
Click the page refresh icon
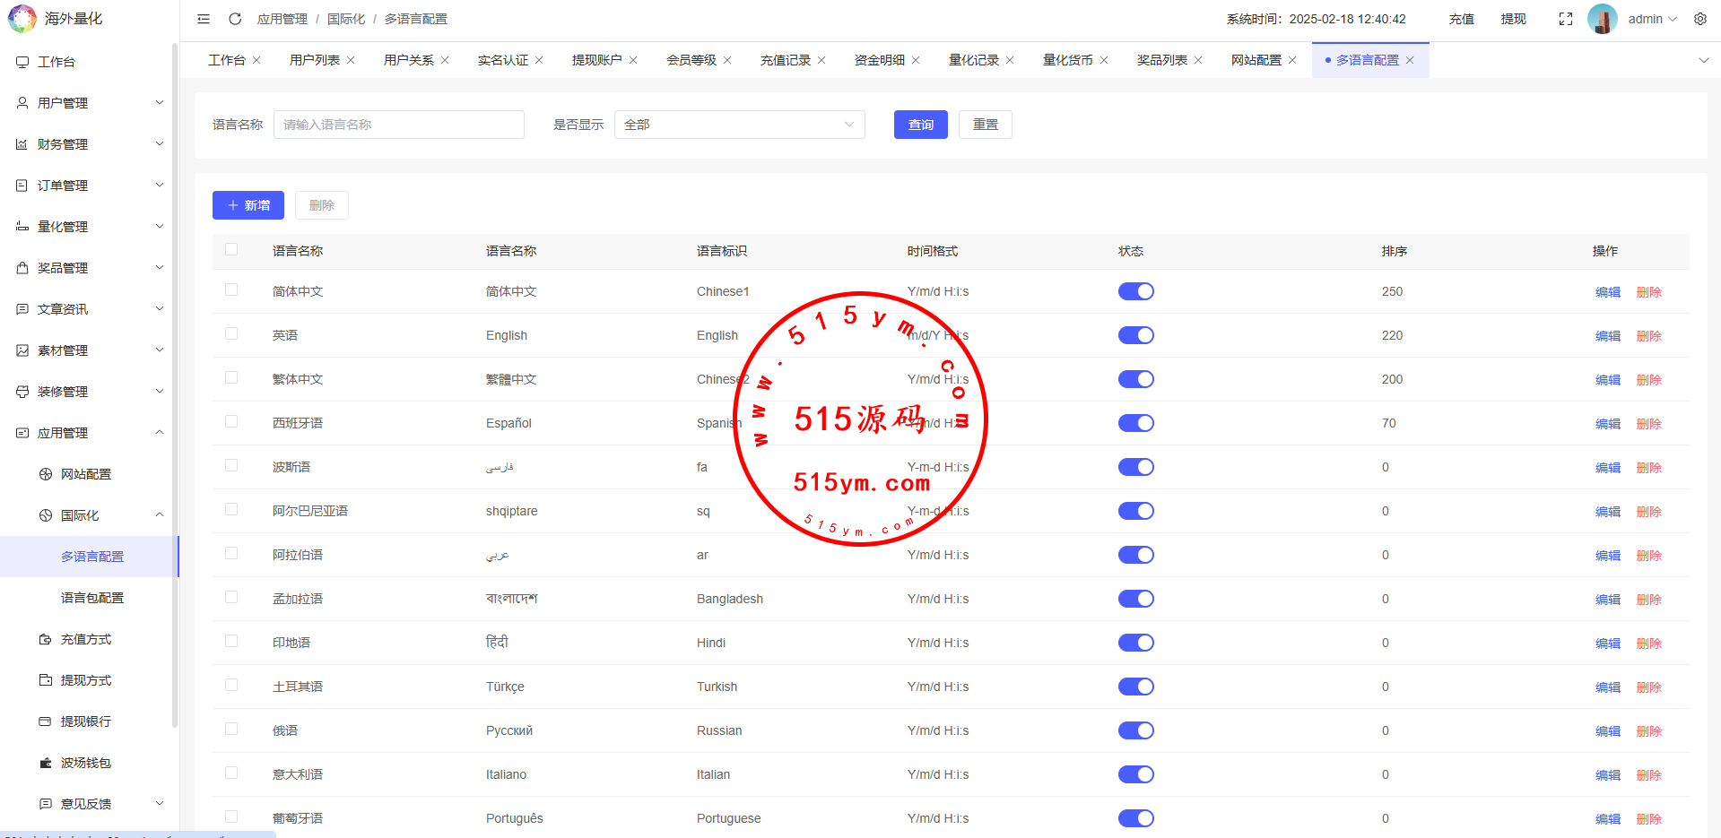tap(235, 19)
